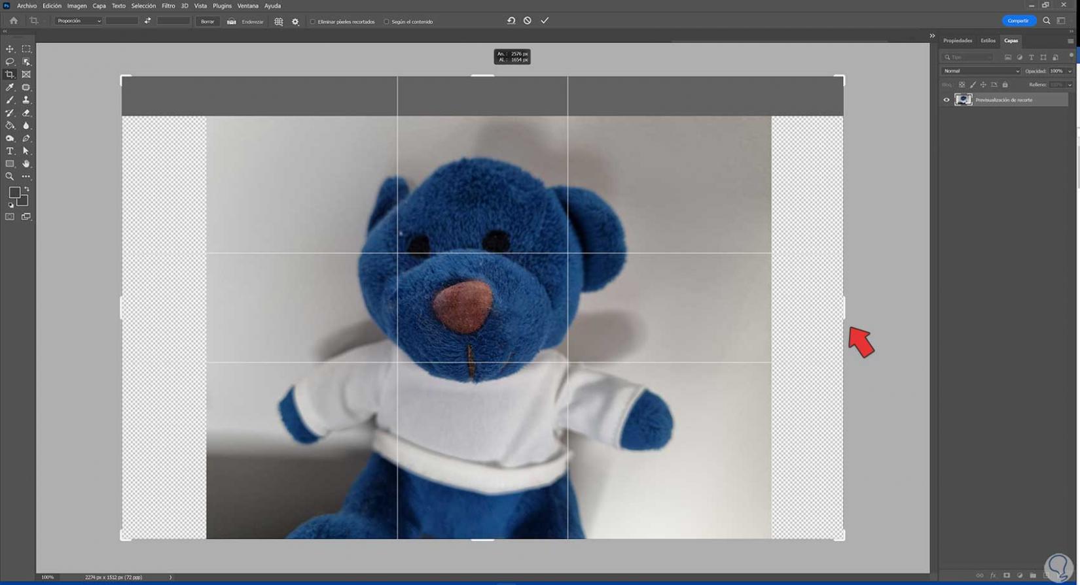The height and width of the screenshot is (585, 1080).
Task: Select the Blur tool
Action: (x=26, y=125)
